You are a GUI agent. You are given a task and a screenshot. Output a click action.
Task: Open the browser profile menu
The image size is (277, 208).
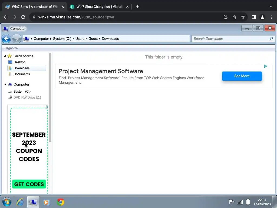coord(262,17)
